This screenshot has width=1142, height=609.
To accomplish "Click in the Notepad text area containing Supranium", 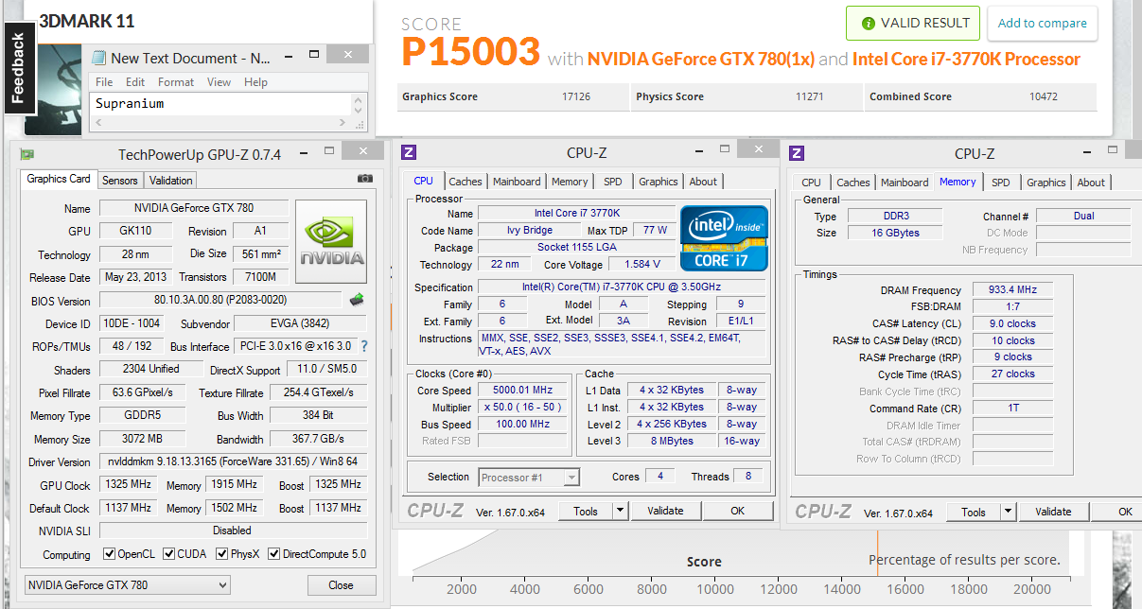I will tap(221, 104).
